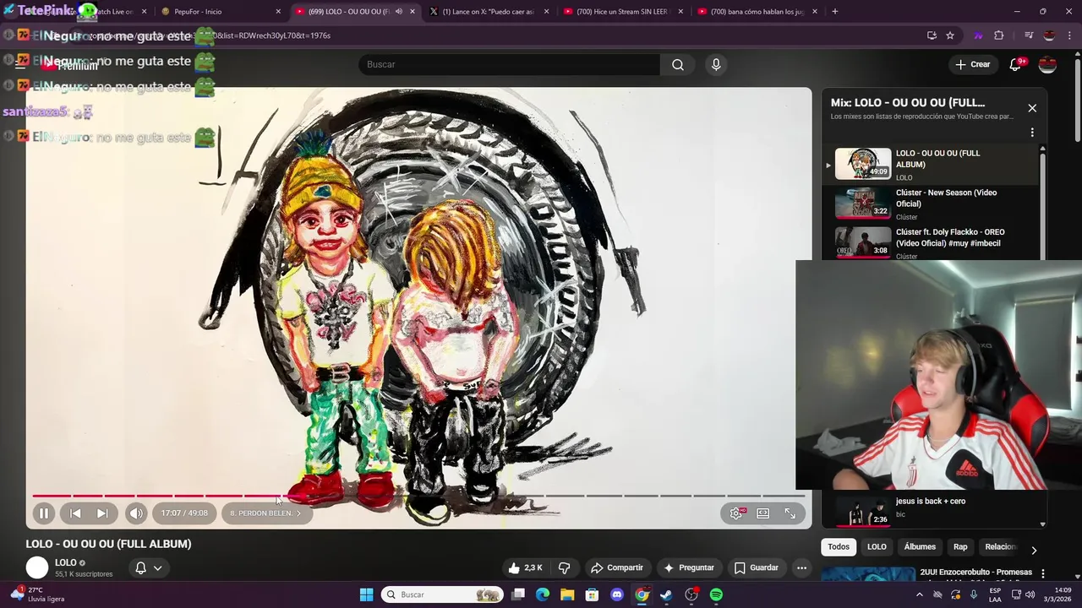Open File Explorer from the taskbar
This screenshot has height=608, width=1082.
[x=567, y=594]
